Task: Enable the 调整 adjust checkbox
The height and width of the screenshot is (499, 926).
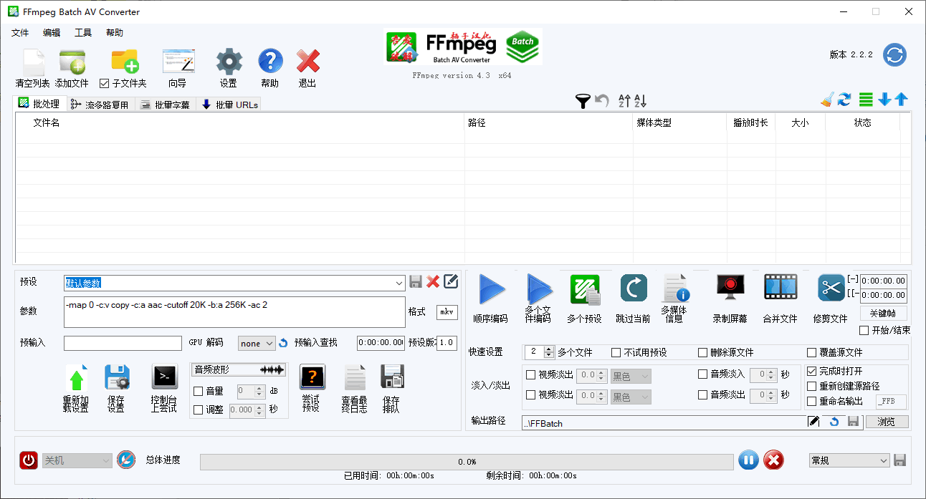Action: [x=199, y=410]
